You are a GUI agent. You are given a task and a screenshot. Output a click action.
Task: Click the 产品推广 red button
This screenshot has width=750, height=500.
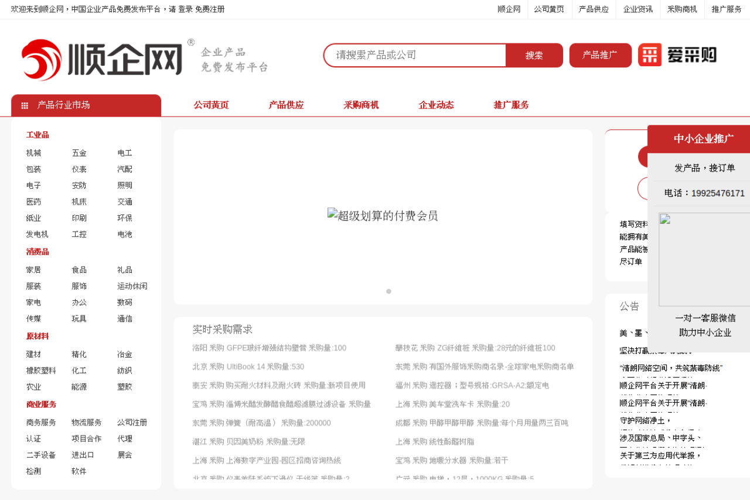pyautogui.click(x=600, y=55)
